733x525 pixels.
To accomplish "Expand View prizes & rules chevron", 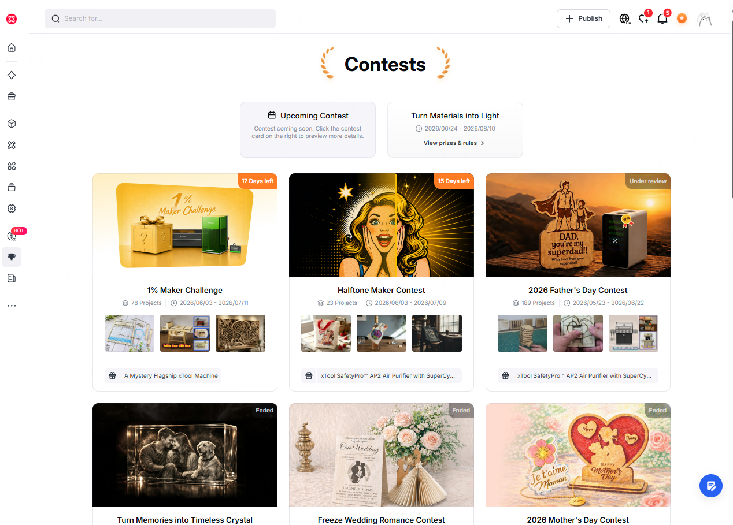I will coord(483,143).
